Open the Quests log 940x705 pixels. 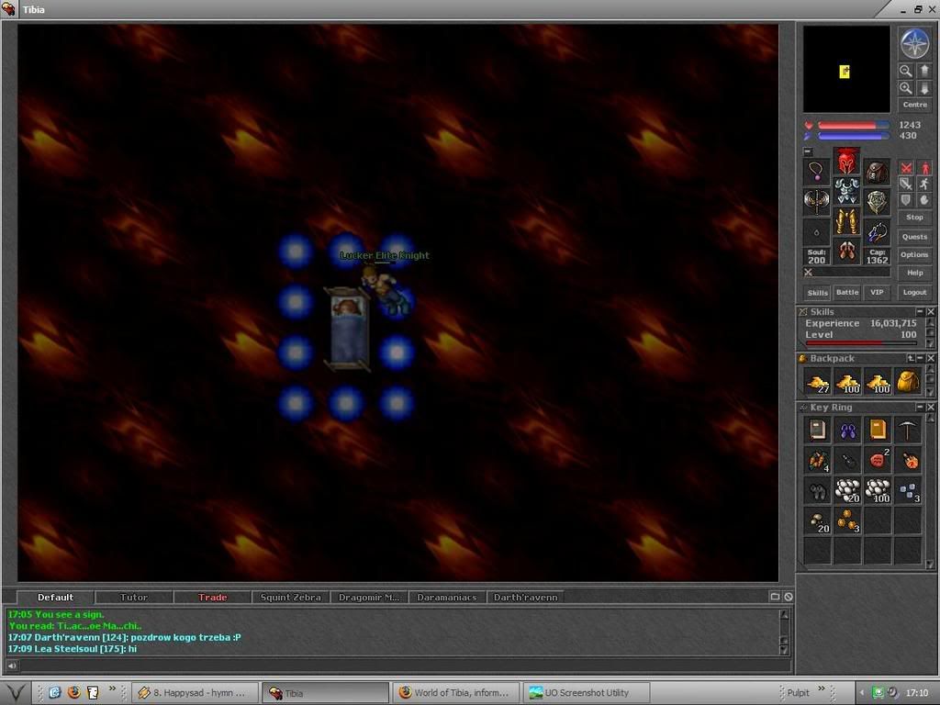coord(915,237)
